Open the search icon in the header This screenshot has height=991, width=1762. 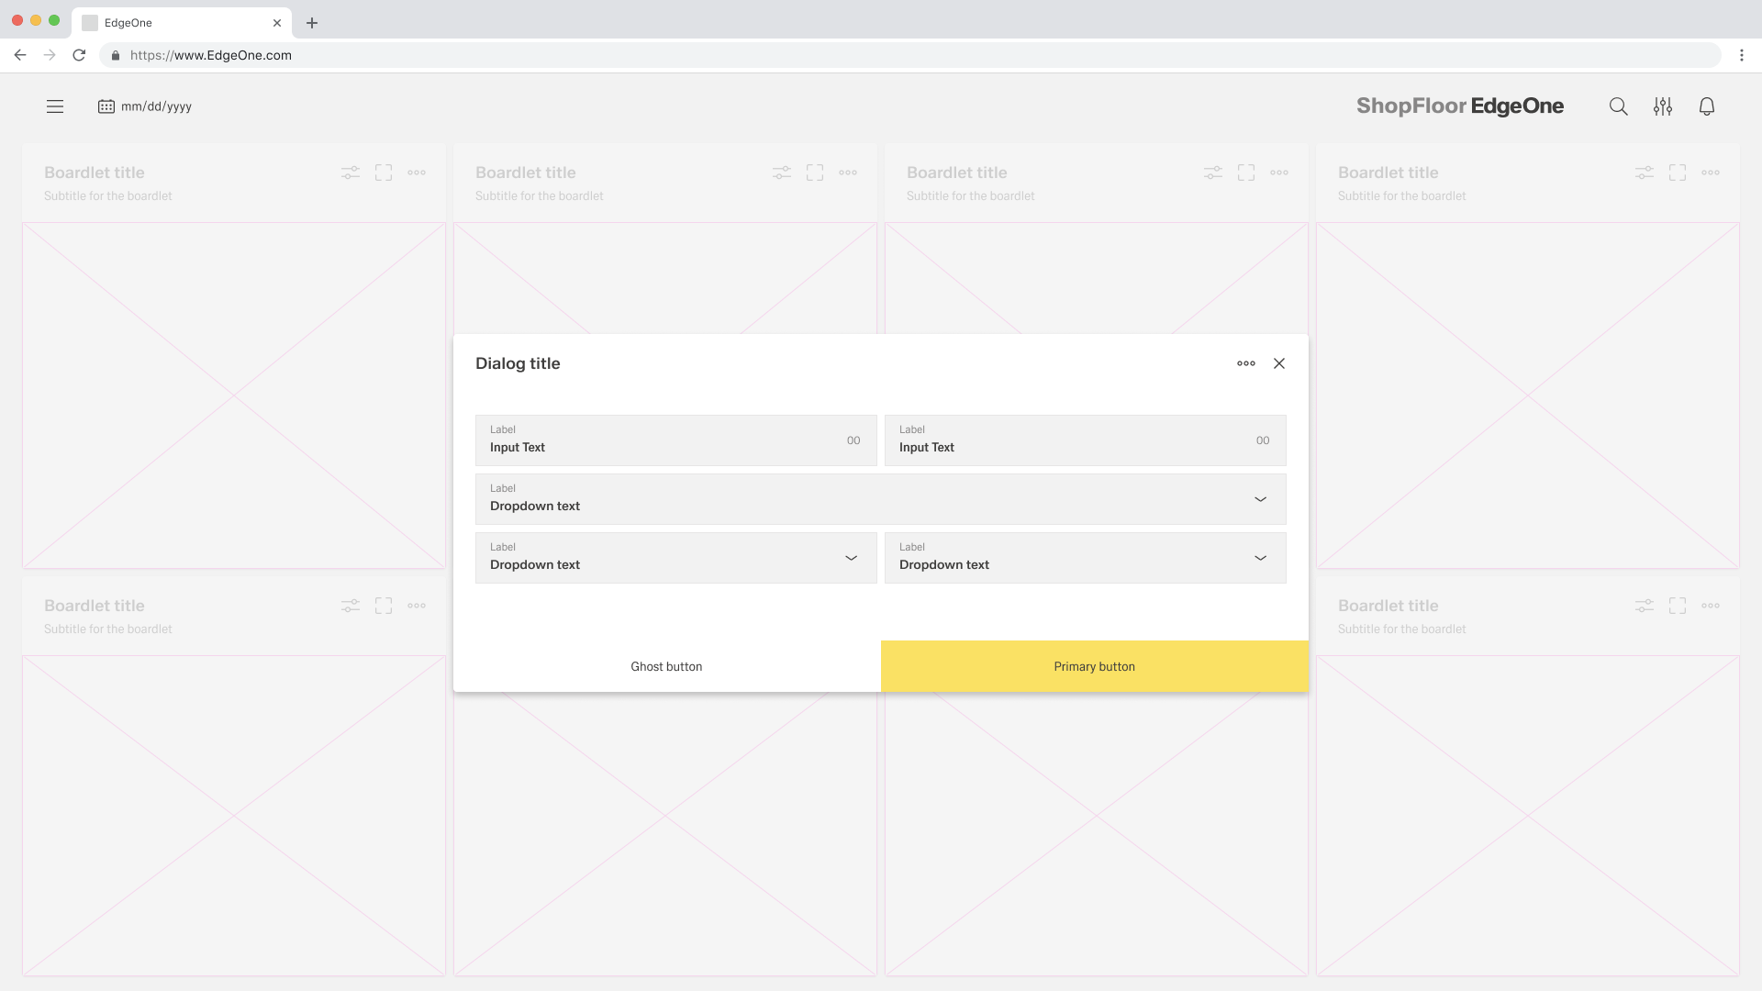1618,106
